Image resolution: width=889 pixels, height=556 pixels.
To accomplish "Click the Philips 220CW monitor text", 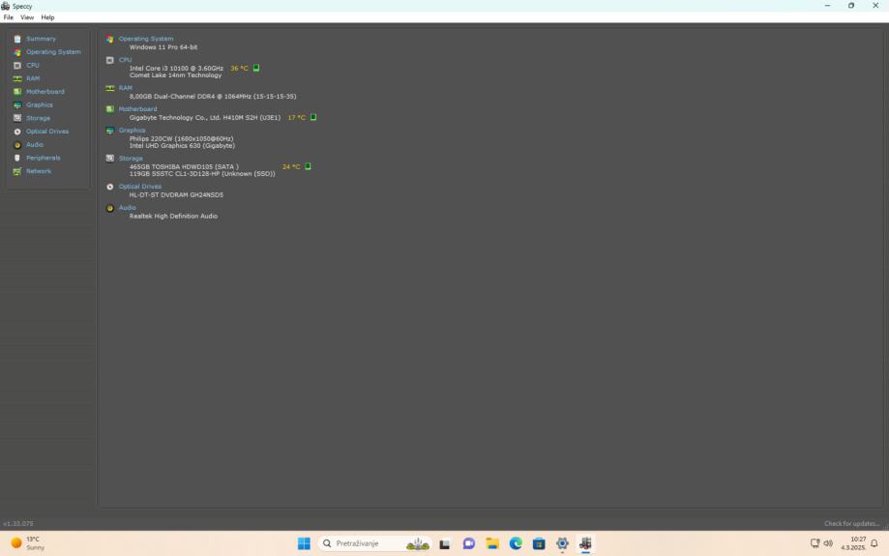I will (x=182, y=138).
